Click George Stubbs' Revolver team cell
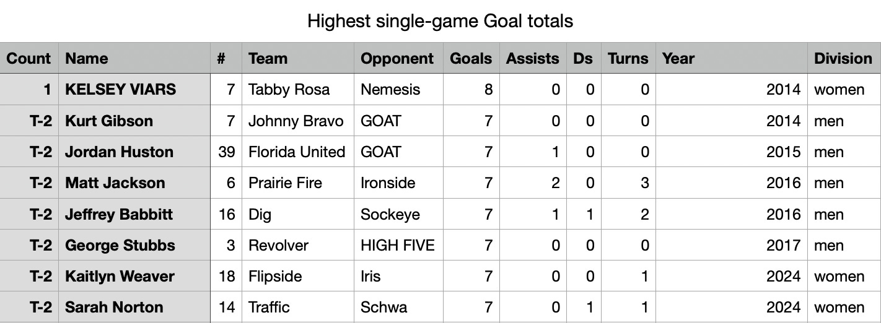Screen dimensions: 881x323 click(x=297, y=245)
